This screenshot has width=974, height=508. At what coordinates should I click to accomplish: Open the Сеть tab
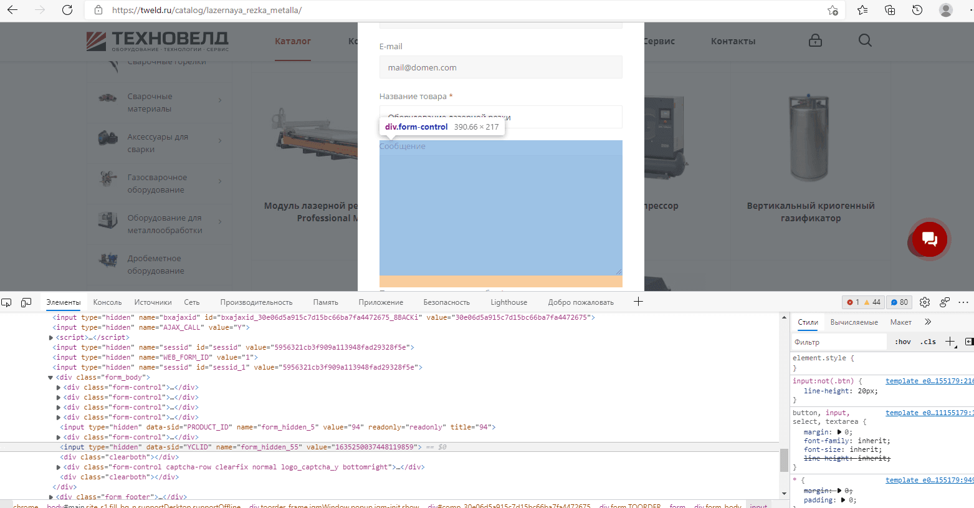(192, 302)
